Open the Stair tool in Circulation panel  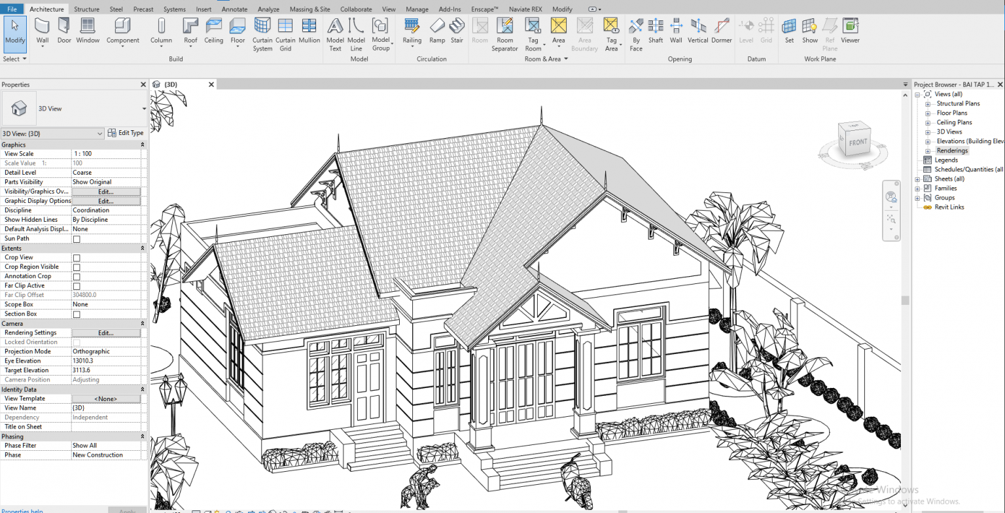click(457, 31)
